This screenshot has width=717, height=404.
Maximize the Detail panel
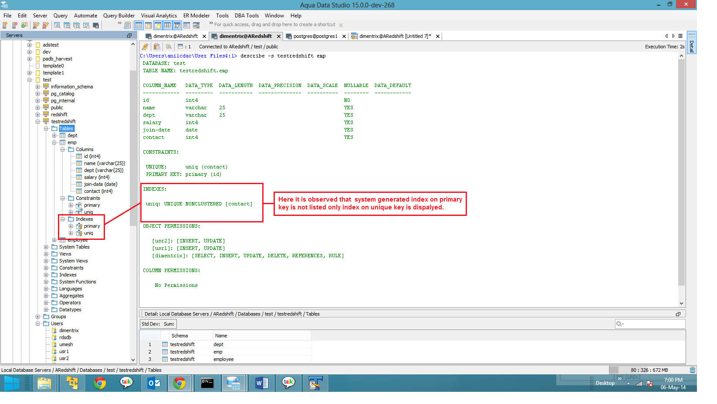click(x=678, y=314)
